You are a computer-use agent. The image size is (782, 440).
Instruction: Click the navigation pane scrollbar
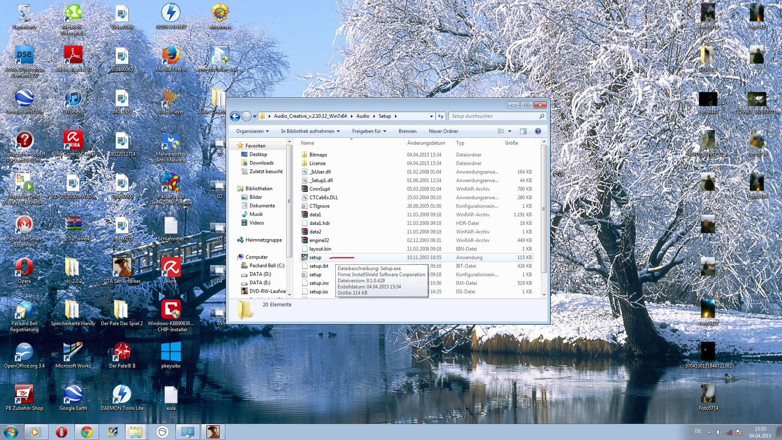point(289,201)
